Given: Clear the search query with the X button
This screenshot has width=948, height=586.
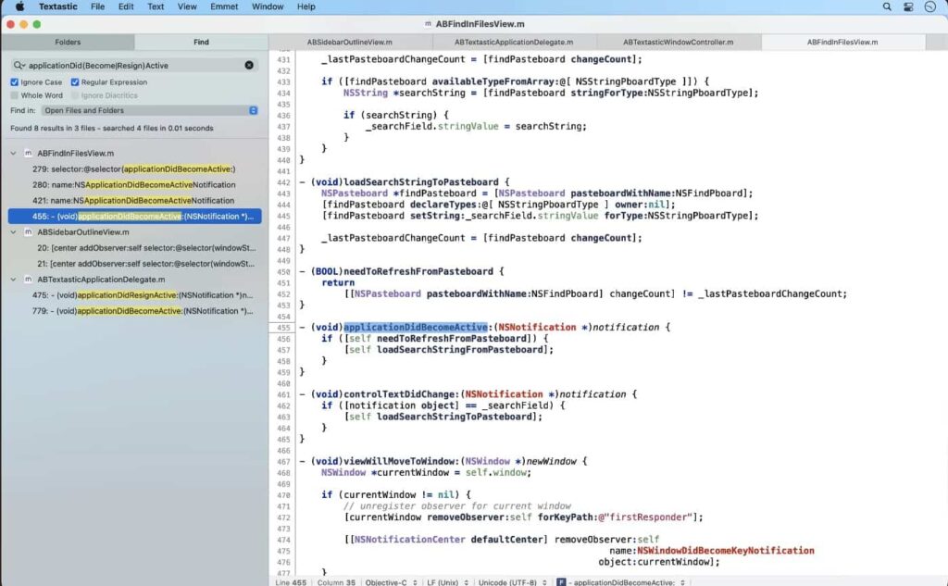Looking at the screenshot, I should [248, 65].
